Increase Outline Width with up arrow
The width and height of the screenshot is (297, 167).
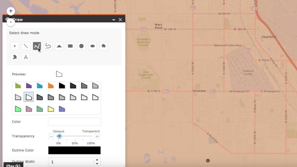[97, 160]
